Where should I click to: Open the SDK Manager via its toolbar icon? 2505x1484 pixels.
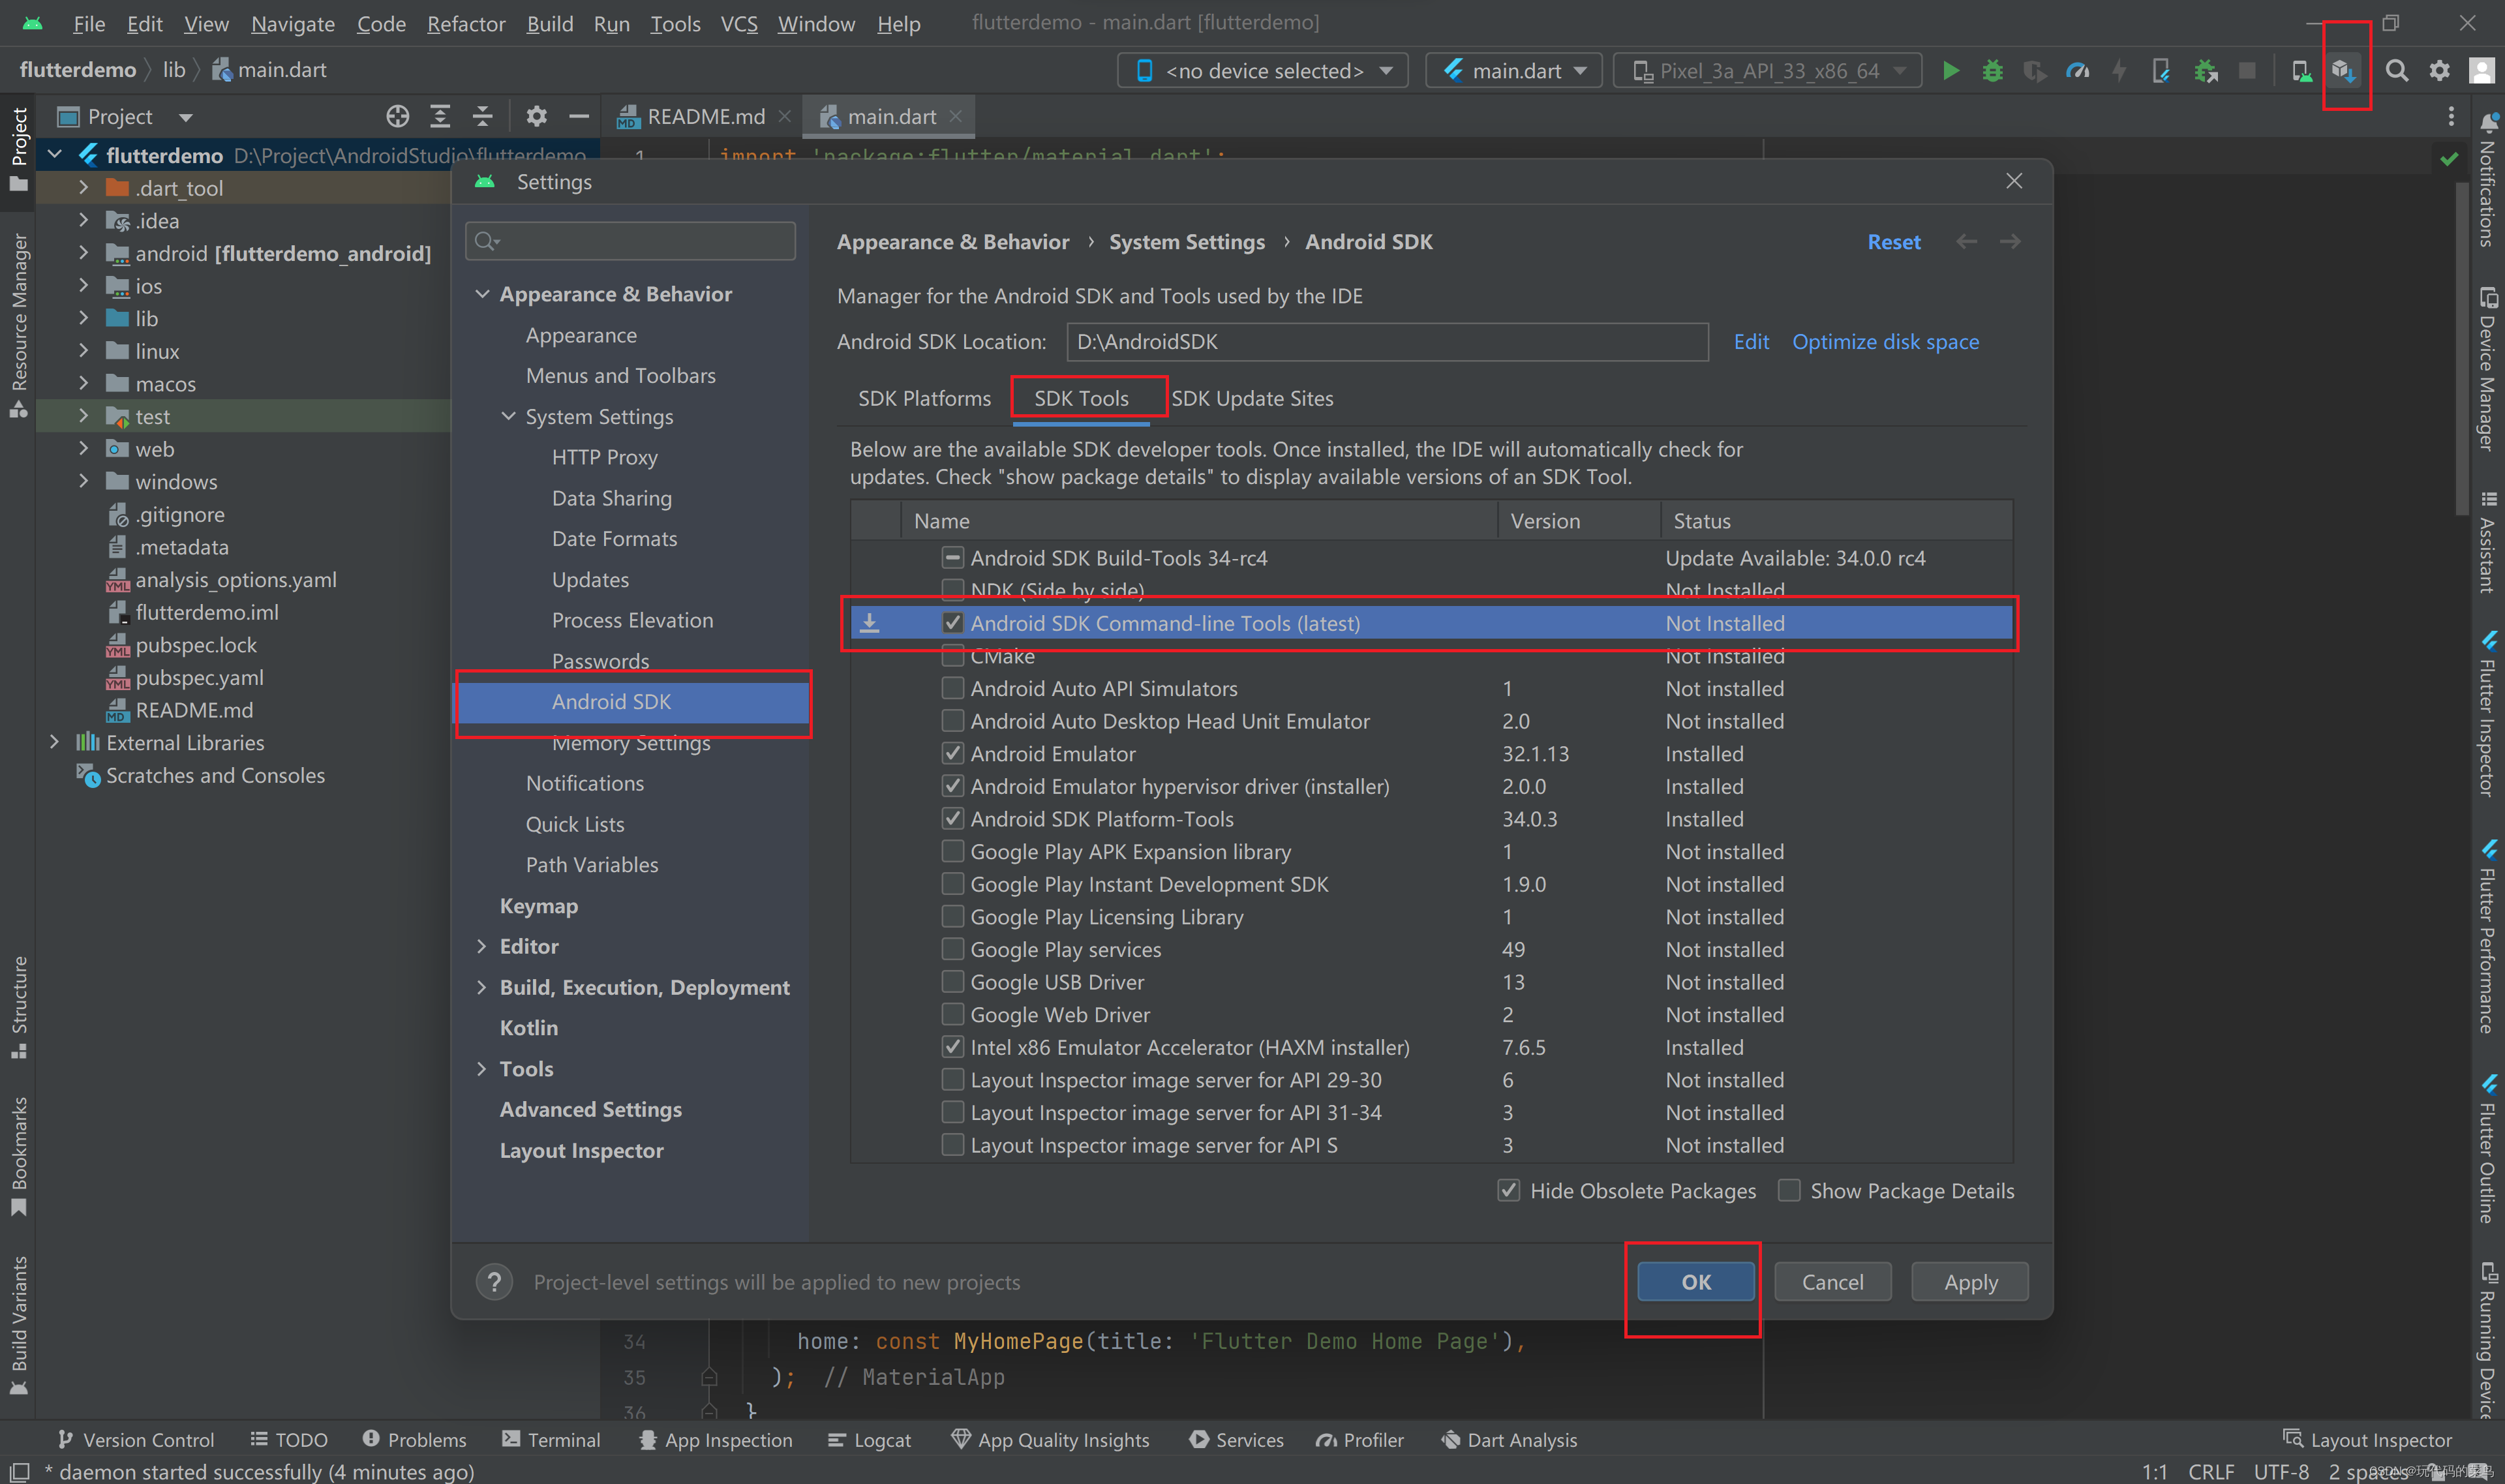pos(2345,70)
